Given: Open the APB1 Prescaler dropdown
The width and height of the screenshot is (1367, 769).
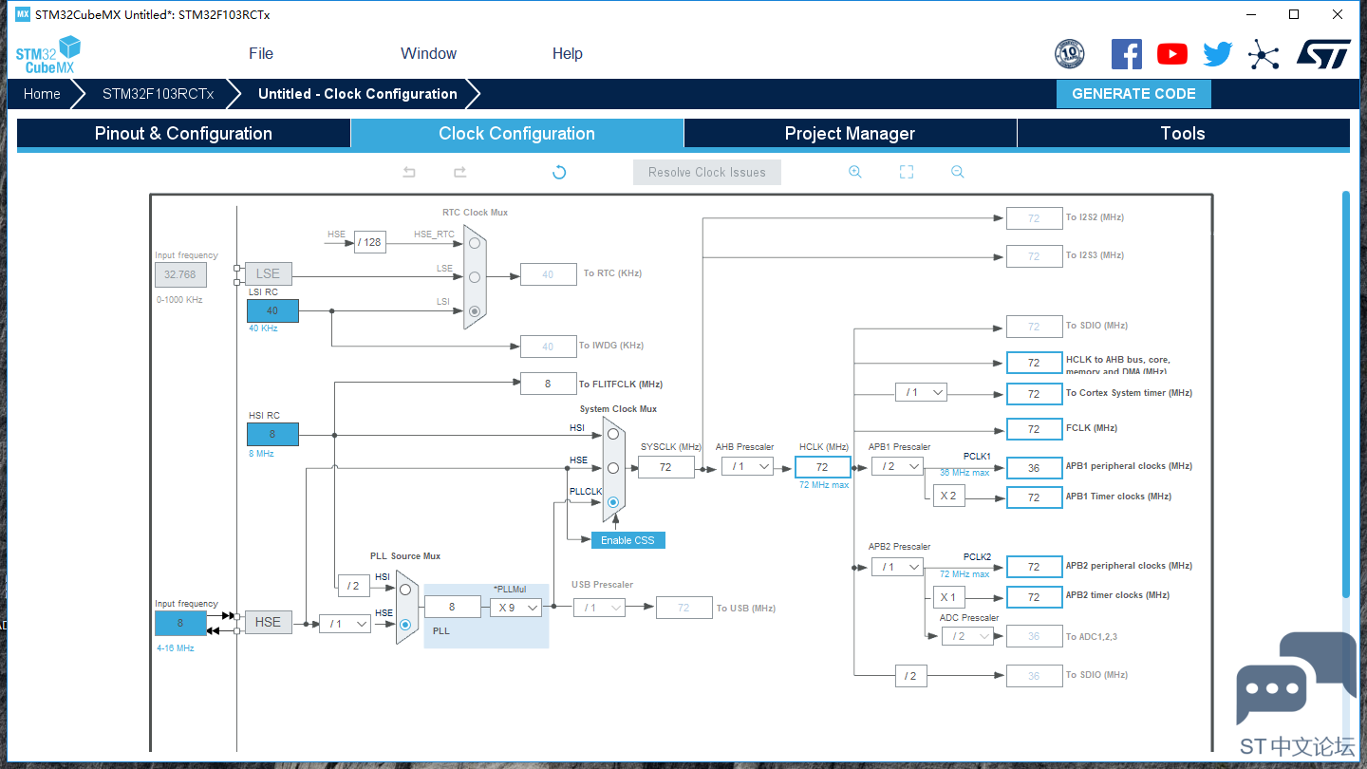Looking at the screenshot, I should 897,466.
